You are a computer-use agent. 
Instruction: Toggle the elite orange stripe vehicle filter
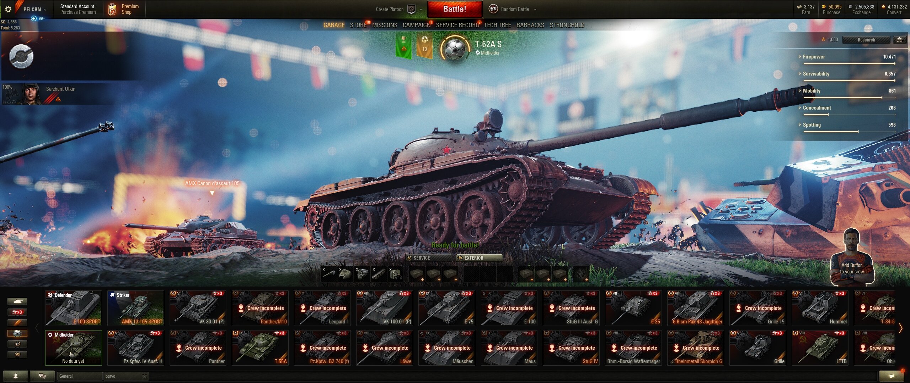pyautogui.click(x=17, y=323)
